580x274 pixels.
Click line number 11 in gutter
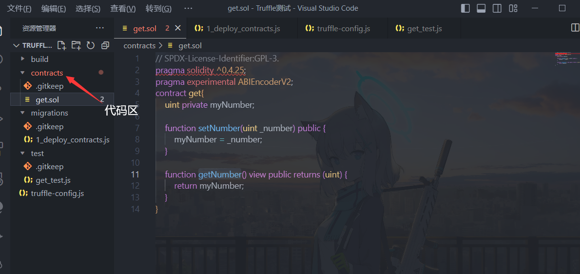click(x=135, y=174)
